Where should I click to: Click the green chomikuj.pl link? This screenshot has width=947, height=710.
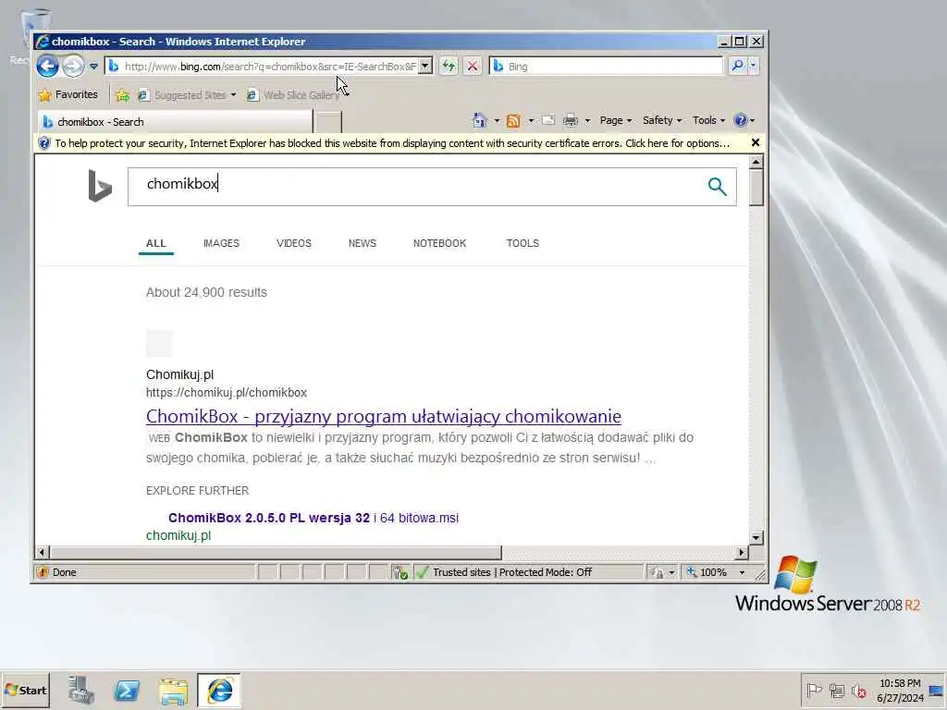tap(178, 535)
